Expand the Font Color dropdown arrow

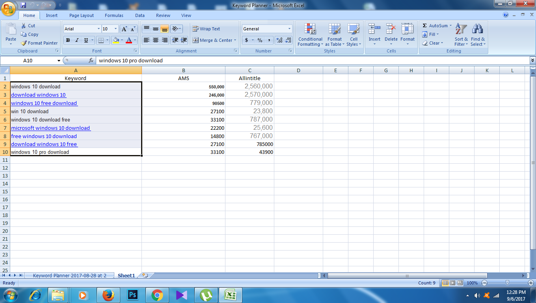(135, 40)
